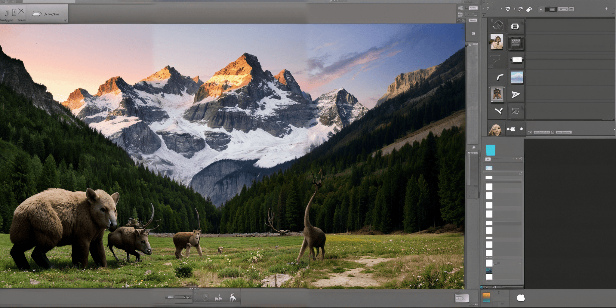Click the shield icon in top toolbar
616x308 pixels.
(508, 9)
